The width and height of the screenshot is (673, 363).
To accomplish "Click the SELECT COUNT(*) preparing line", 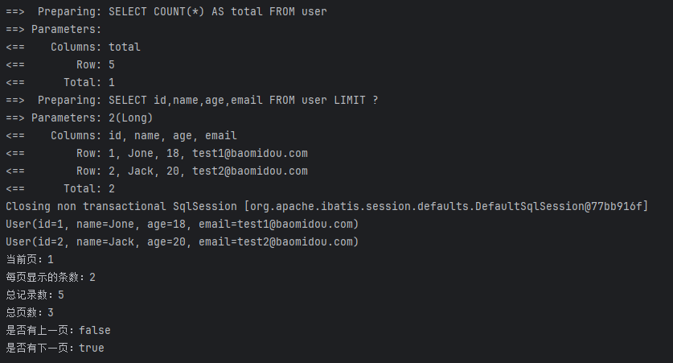I will click(166, 11).
